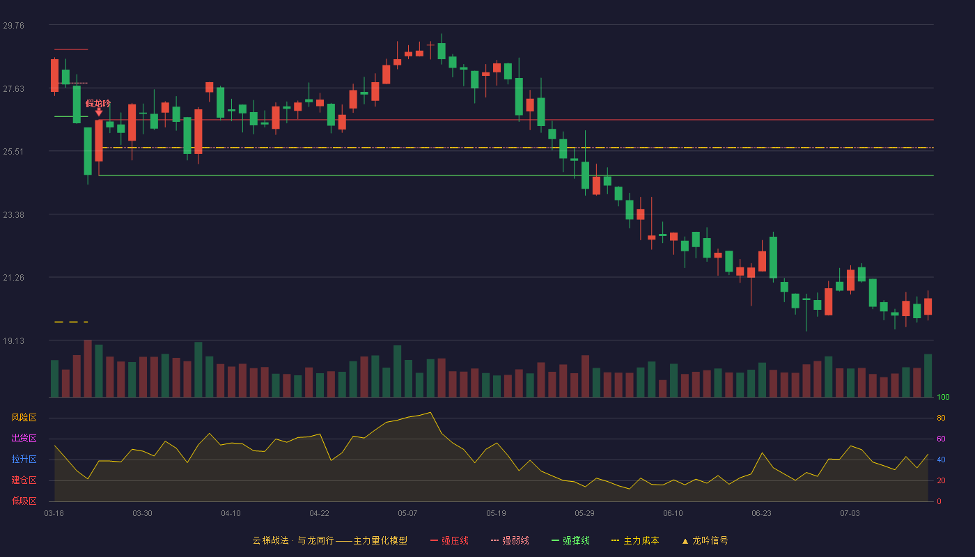
Task: Click the 假龙吟 red arrow marker
Action: tap(99, 112)
